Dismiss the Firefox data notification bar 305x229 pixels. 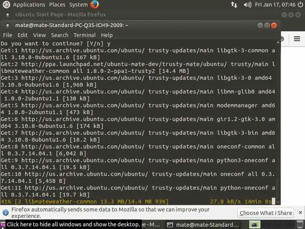(300, 213)
